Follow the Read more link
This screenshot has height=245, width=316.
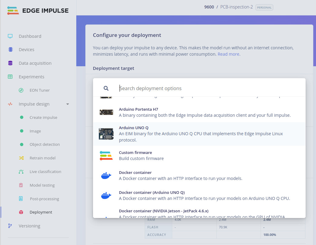228,54
